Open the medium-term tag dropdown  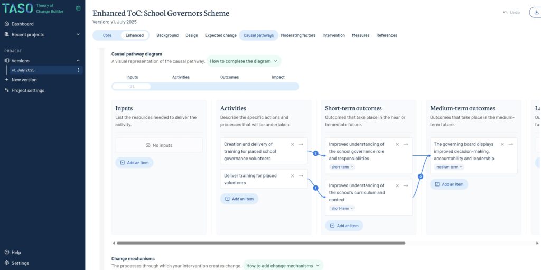click(449, 167)
